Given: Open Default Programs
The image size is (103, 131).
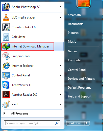Looking at the screenshot, I should click(x=80, y=88).
